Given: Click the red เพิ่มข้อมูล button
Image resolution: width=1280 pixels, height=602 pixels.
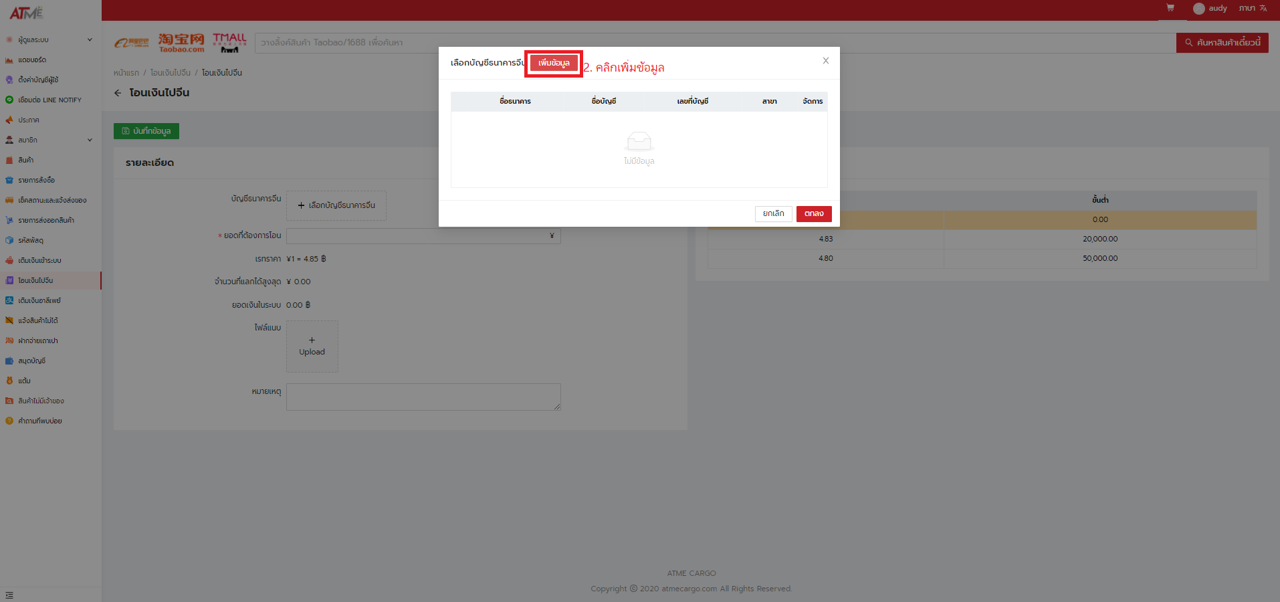Looking at the screenshot, I should 553,63.
